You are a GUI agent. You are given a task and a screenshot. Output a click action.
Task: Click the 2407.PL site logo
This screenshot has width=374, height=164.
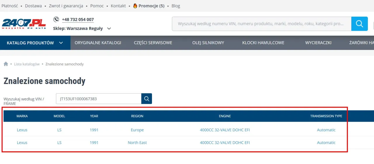tap(24, 24)
